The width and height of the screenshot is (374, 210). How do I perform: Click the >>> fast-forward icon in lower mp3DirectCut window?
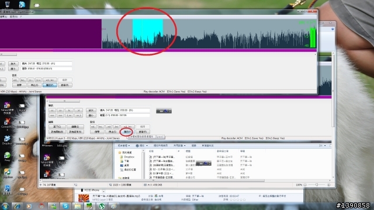61,116
